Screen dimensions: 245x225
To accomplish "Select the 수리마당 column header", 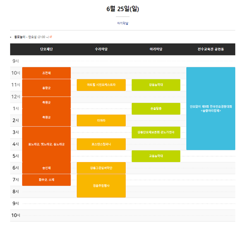I will pos(101,49).
